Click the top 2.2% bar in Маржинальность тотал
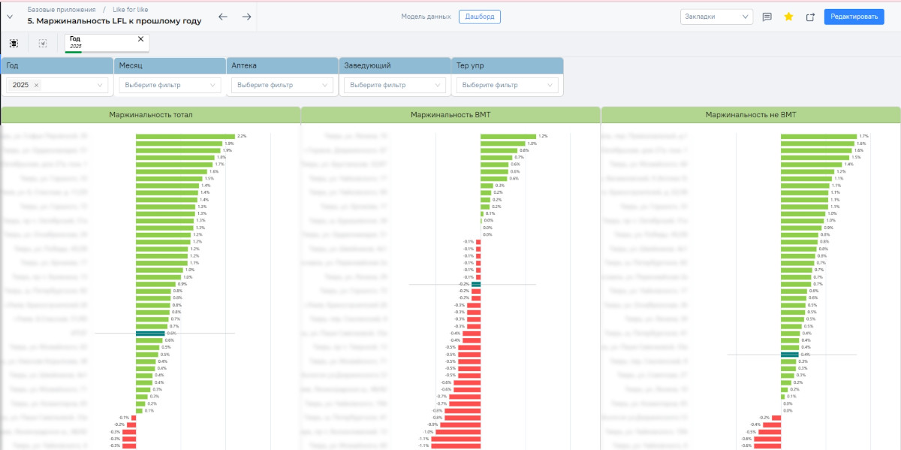The width and height of the screenshot is (901, 450). (185, 136)
